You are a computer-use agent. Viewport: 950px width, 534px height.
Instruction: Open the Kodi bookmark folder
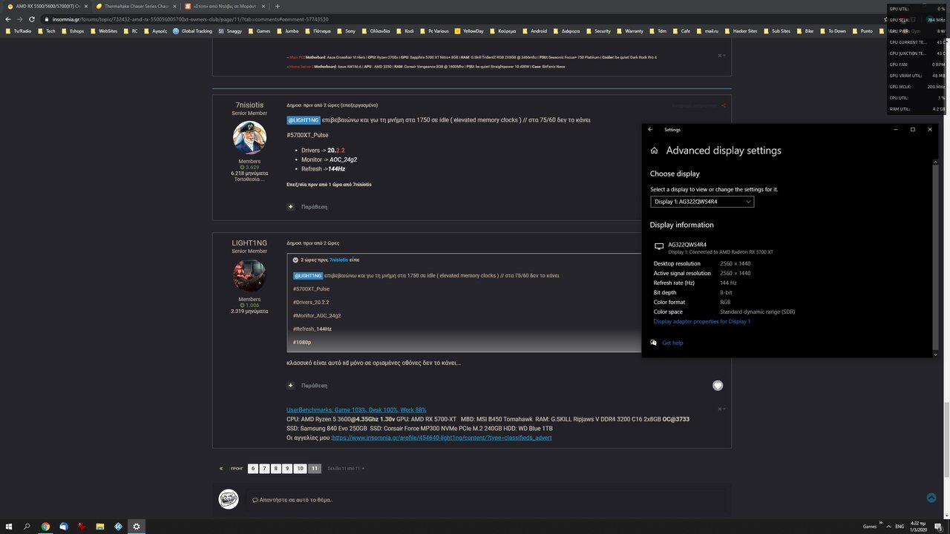(405, 31)
